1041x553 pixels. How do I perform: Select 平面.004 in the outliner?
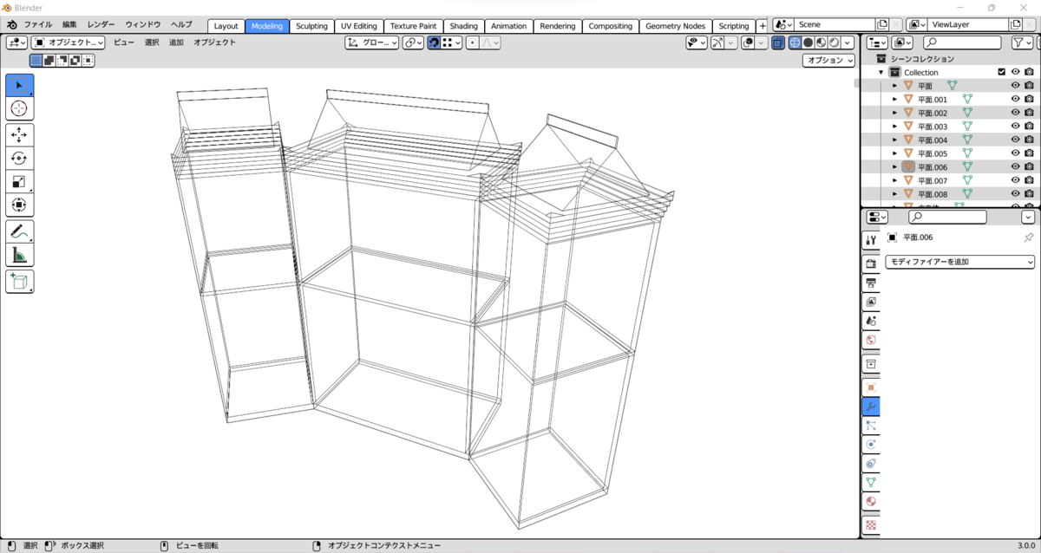tap(933, 140)
